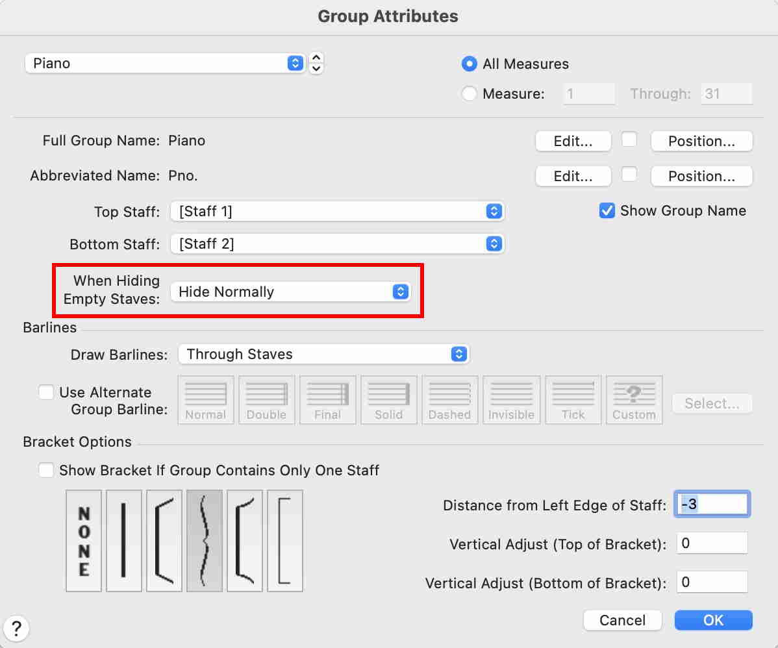This screenshot has height=648, width=778.
Task: Expand the When Hiding Empty Staves menu
Action: tap(290, 292)
